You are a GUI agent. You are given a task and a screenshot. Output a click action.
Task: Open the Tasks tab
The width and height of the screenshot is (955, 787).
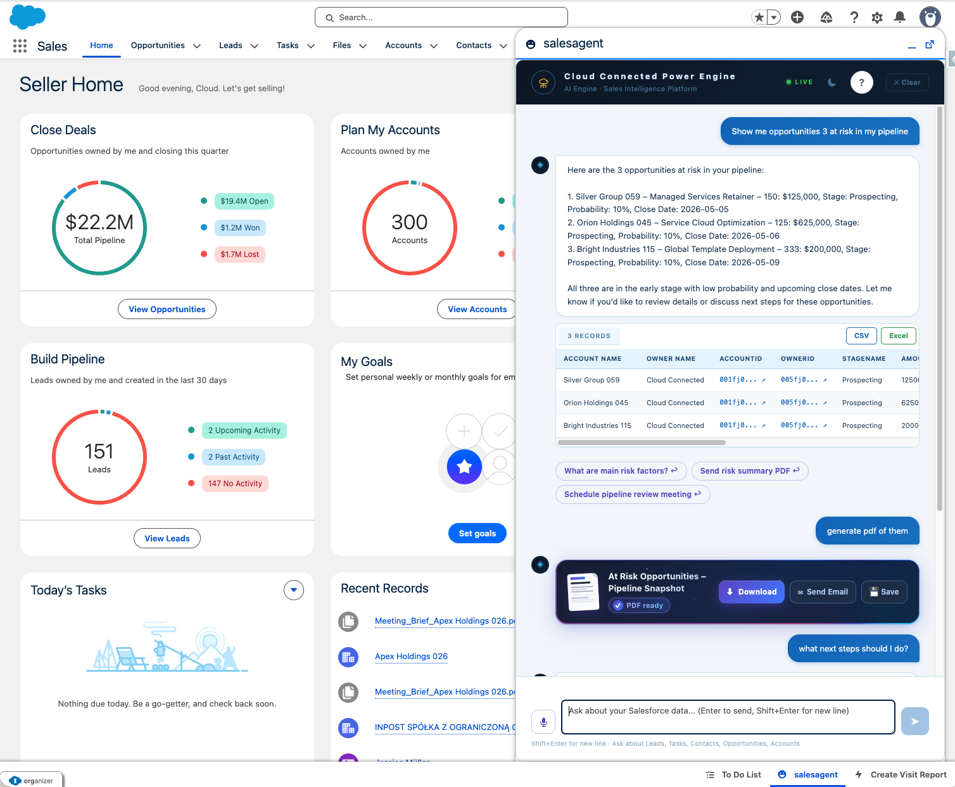pos(288,46)
